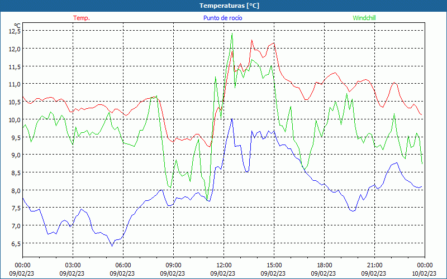Click the 12,0 y-axis value
447x279 pixels.
click(x=15, y=49)
